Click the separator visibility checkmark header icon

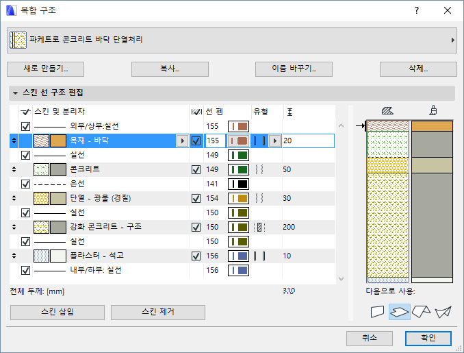coord(25,112)
